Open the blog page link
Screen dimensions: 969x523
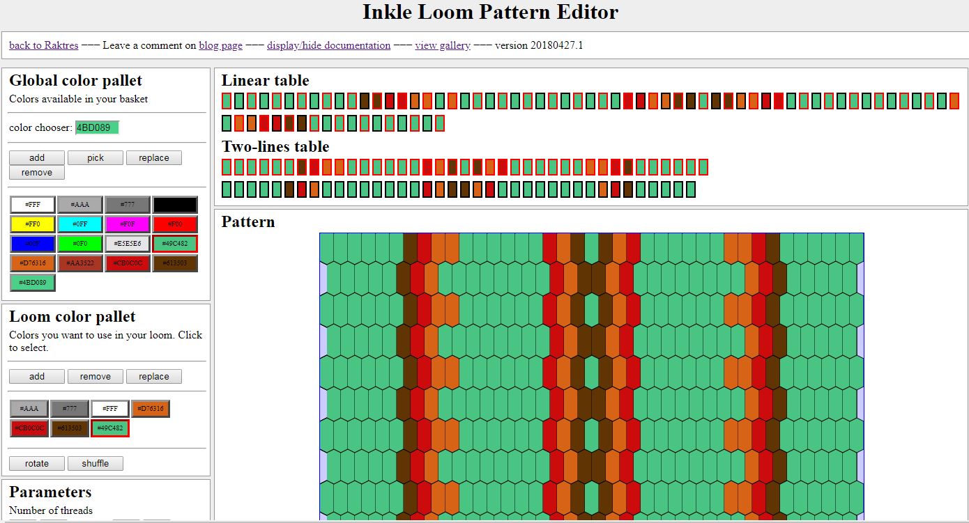click(x=220, y=45)
